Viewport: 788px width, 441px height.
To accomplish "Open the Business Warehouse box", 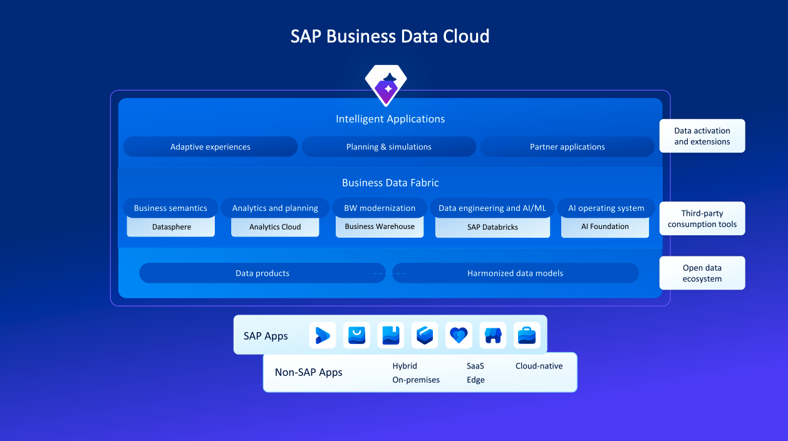I will point(380,227).
